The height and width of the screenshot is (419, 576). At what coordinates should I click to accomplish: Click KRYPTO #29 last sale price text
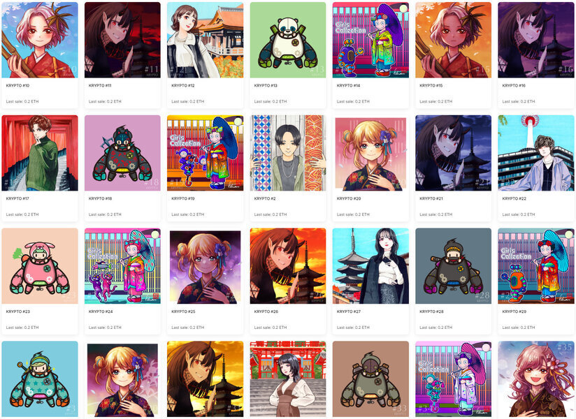[x=518, y=328]
